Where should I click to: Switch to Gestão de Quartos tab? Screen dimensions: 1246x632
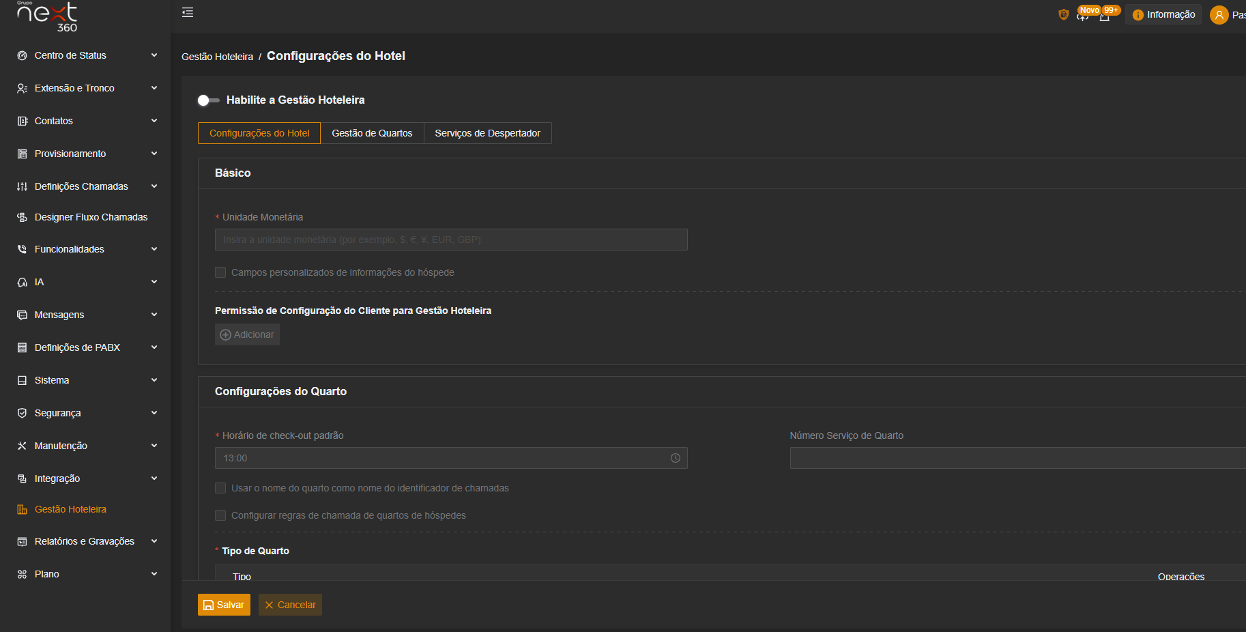[x=372, y=133]
